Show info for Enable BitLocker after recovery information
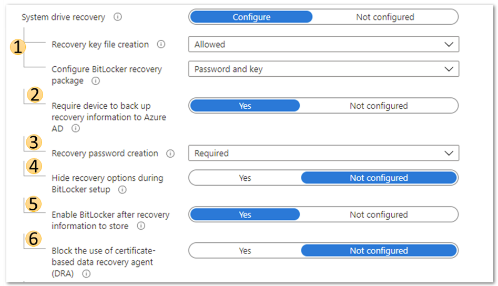This screenshot has height=286, width=498. tap(141, 226)
